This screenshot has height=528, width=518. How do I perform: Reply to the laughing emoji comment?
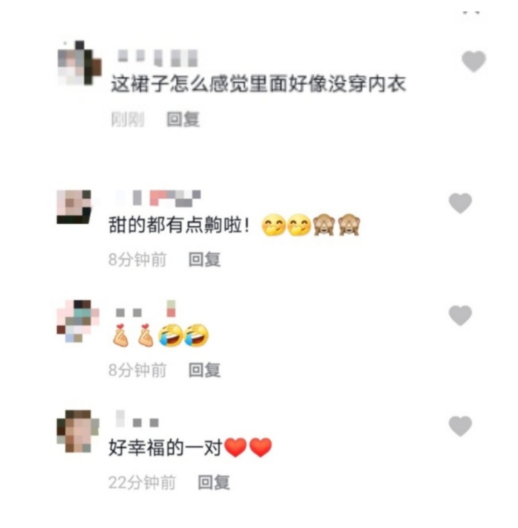(205, 370)
